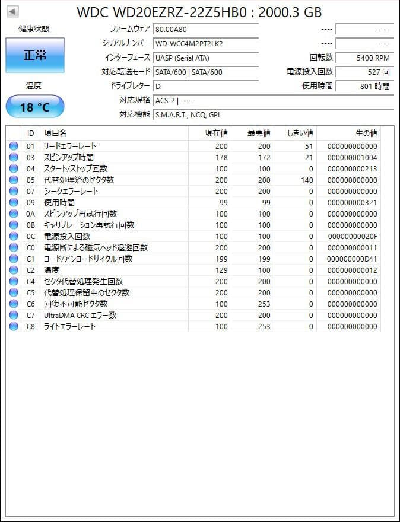This screenshot has height=522, width=400.
Task: Click threshold value 140
Action: point(307,180)
